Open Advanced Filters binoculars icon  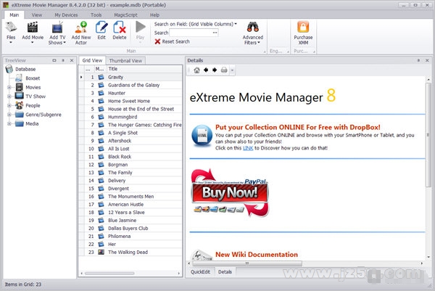pos(253,27)
